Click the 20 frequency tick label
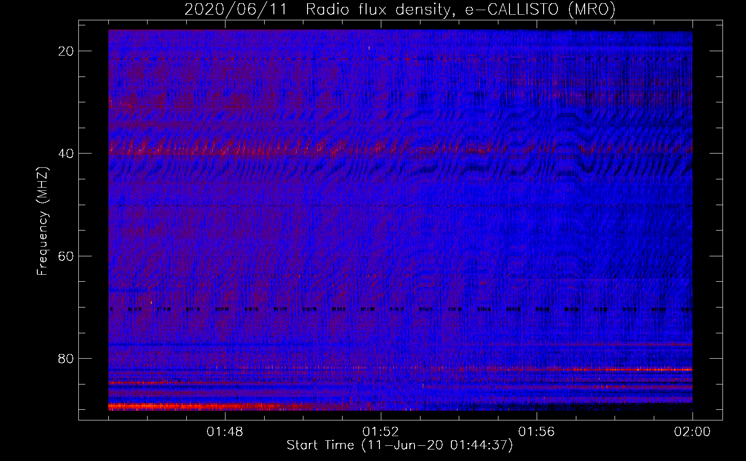The width and height of the screenshot is (746, 461). tap(66, 51)
